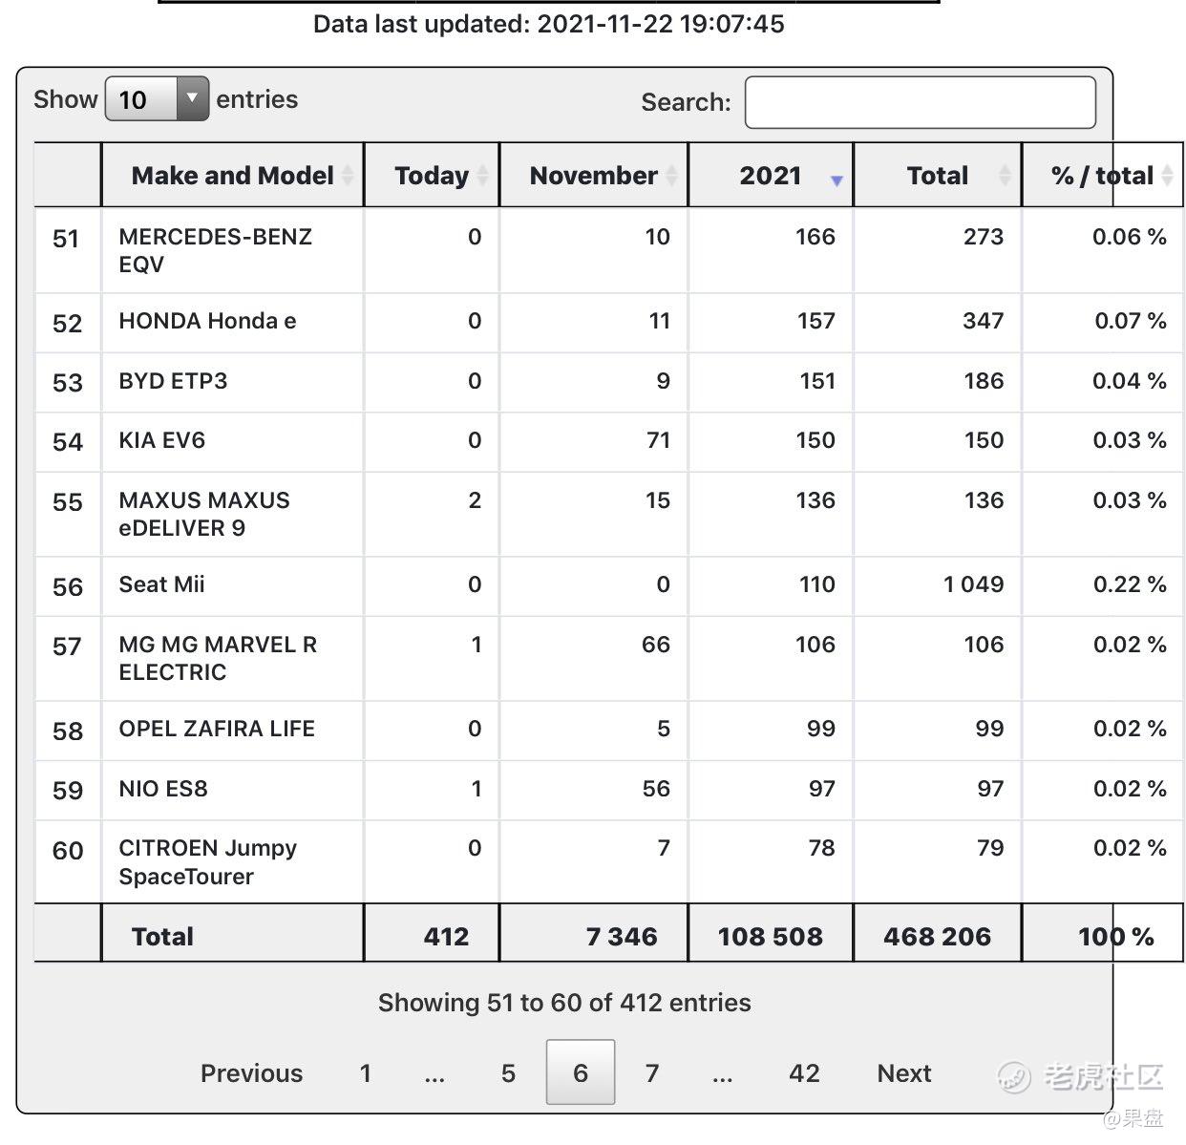Screen dimensions: 1186x1145
Task: Sort table by % / total column
Action: tap(1102, 175)
